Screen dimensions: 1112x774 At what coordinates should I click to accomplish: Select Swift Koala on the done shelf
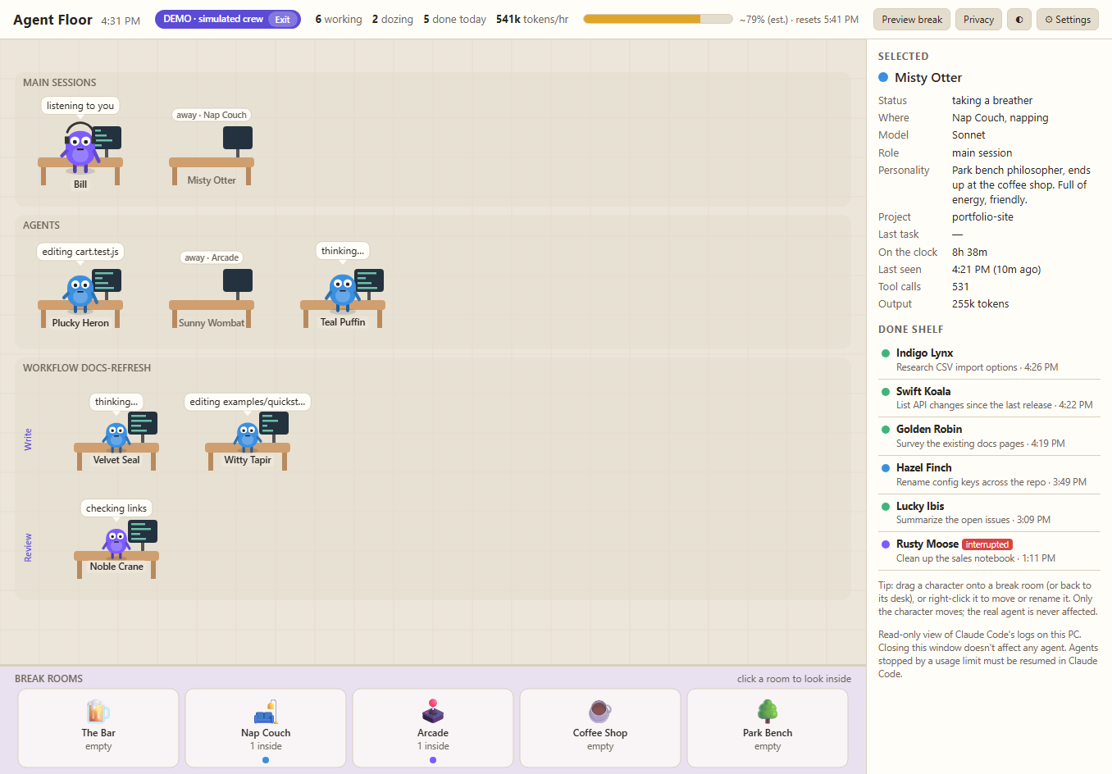tap(989, 398)
